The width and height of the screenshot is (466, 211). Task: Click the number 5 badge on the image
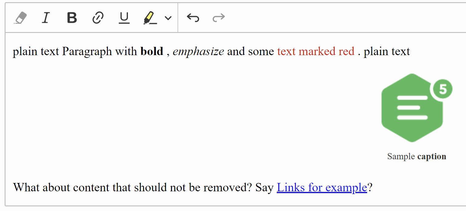click(x=443, y=89)
